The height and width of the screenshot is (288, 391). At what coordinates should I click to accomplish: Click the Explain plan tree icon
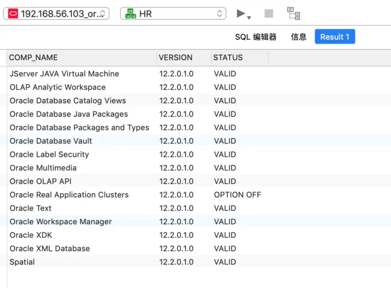(293, 13)
